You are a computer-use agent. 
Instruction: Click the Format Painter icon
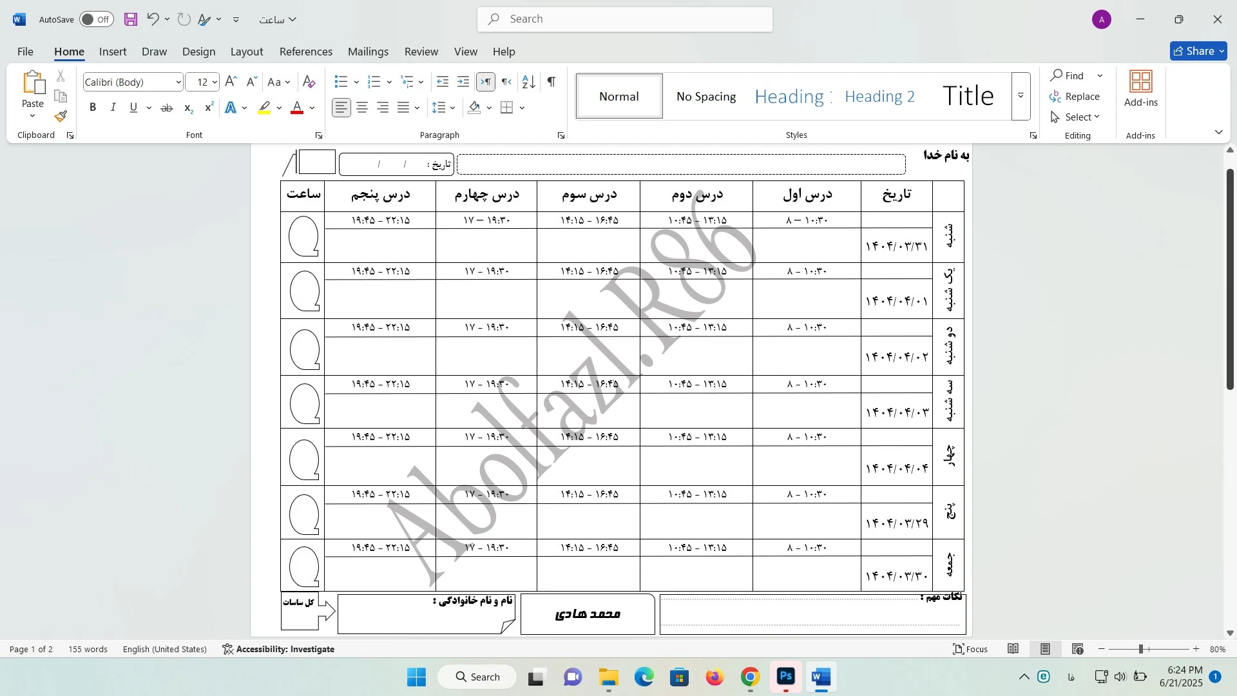click(61, 117)
